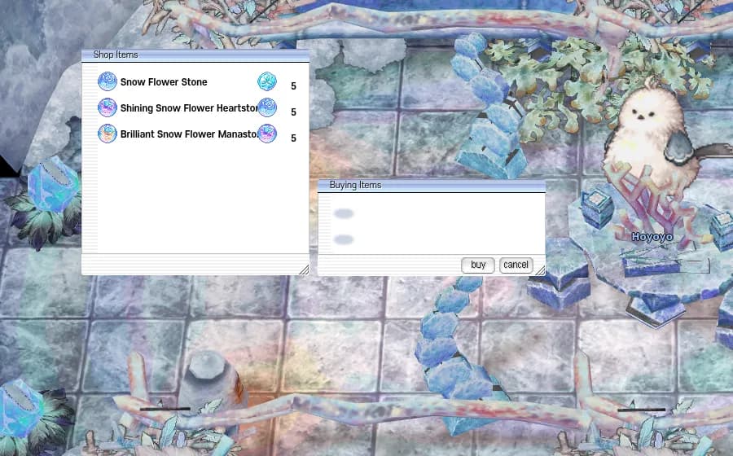Image resolution: width=733 pixels, height=456 pixels.
Task: Click the currency icon in Snow Flower Stone row
Action: coord(267,81)
